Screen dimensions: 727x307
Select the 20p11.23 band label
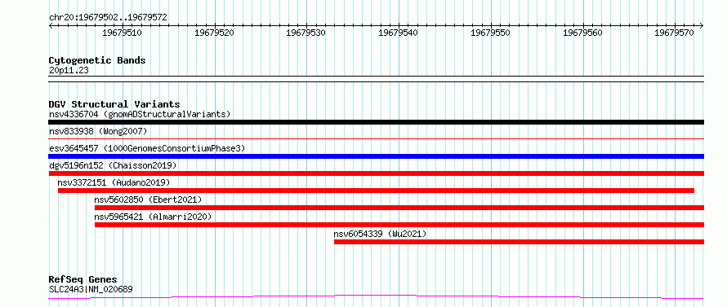tap(69, 70)
